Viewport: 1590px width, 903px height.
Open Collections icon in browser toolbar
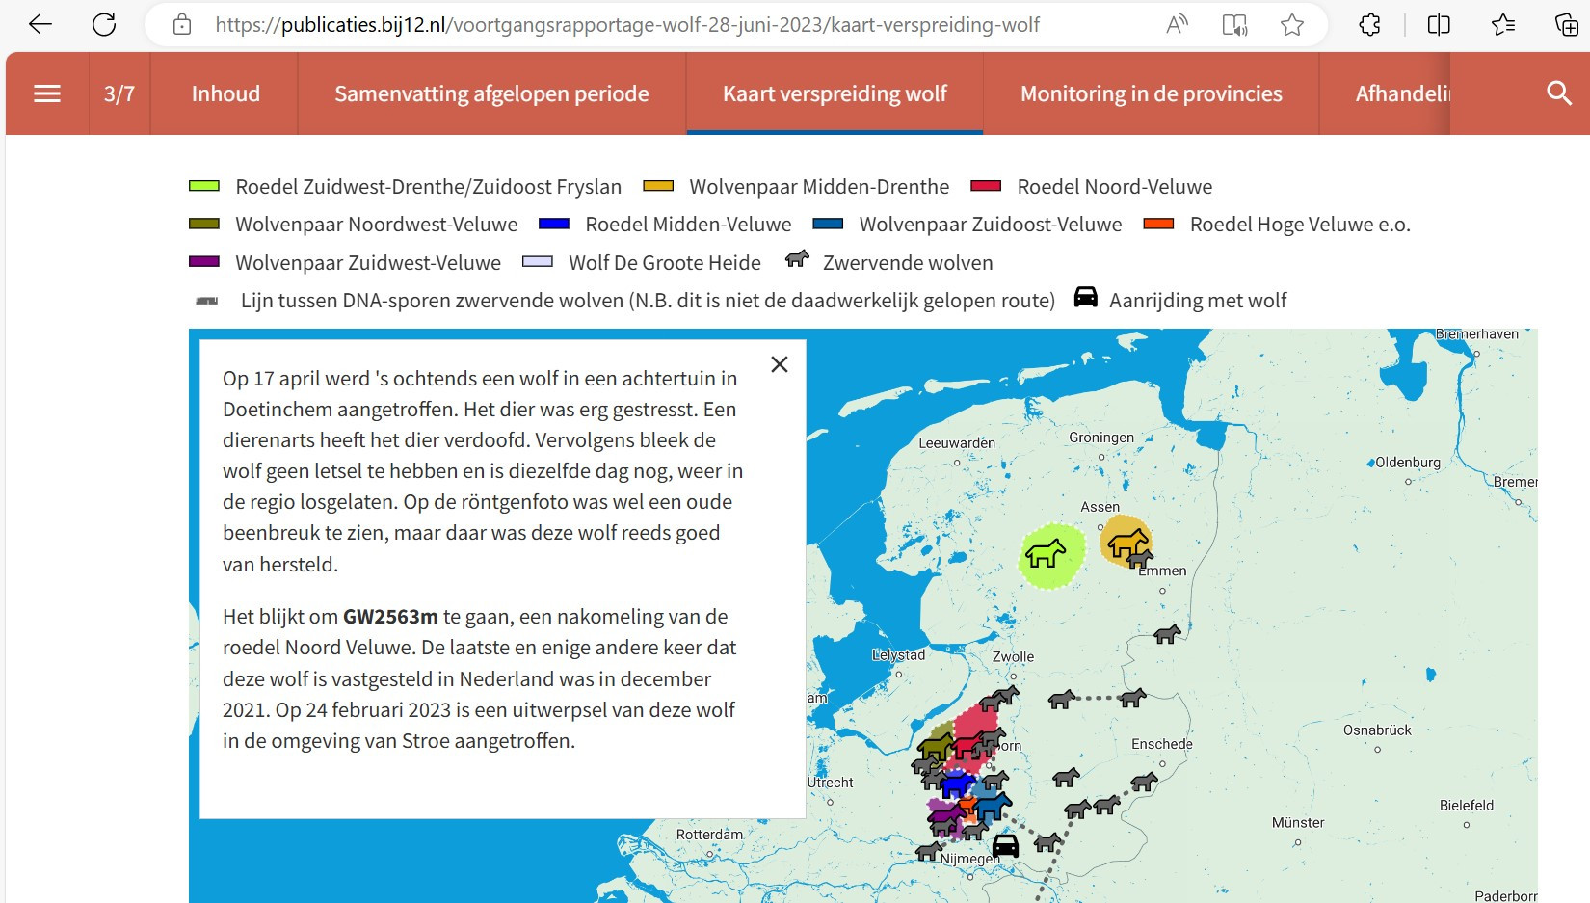pos(1566,25)
